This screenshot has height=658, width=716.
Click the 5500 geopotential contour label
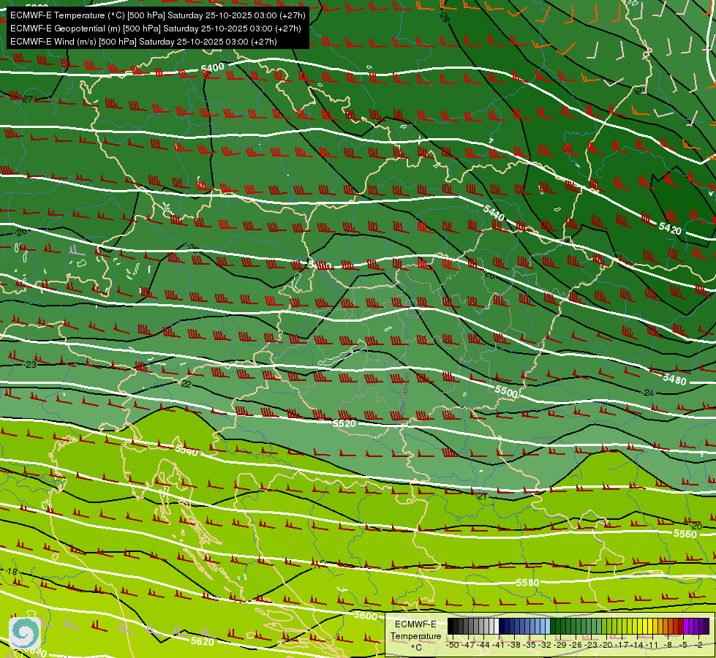click(x=506, y=391)
